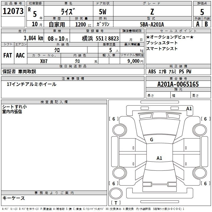This screenshot has width=212, height=212.
Task: Select 保証書 車両取説 text
Action: click(19, 71)
